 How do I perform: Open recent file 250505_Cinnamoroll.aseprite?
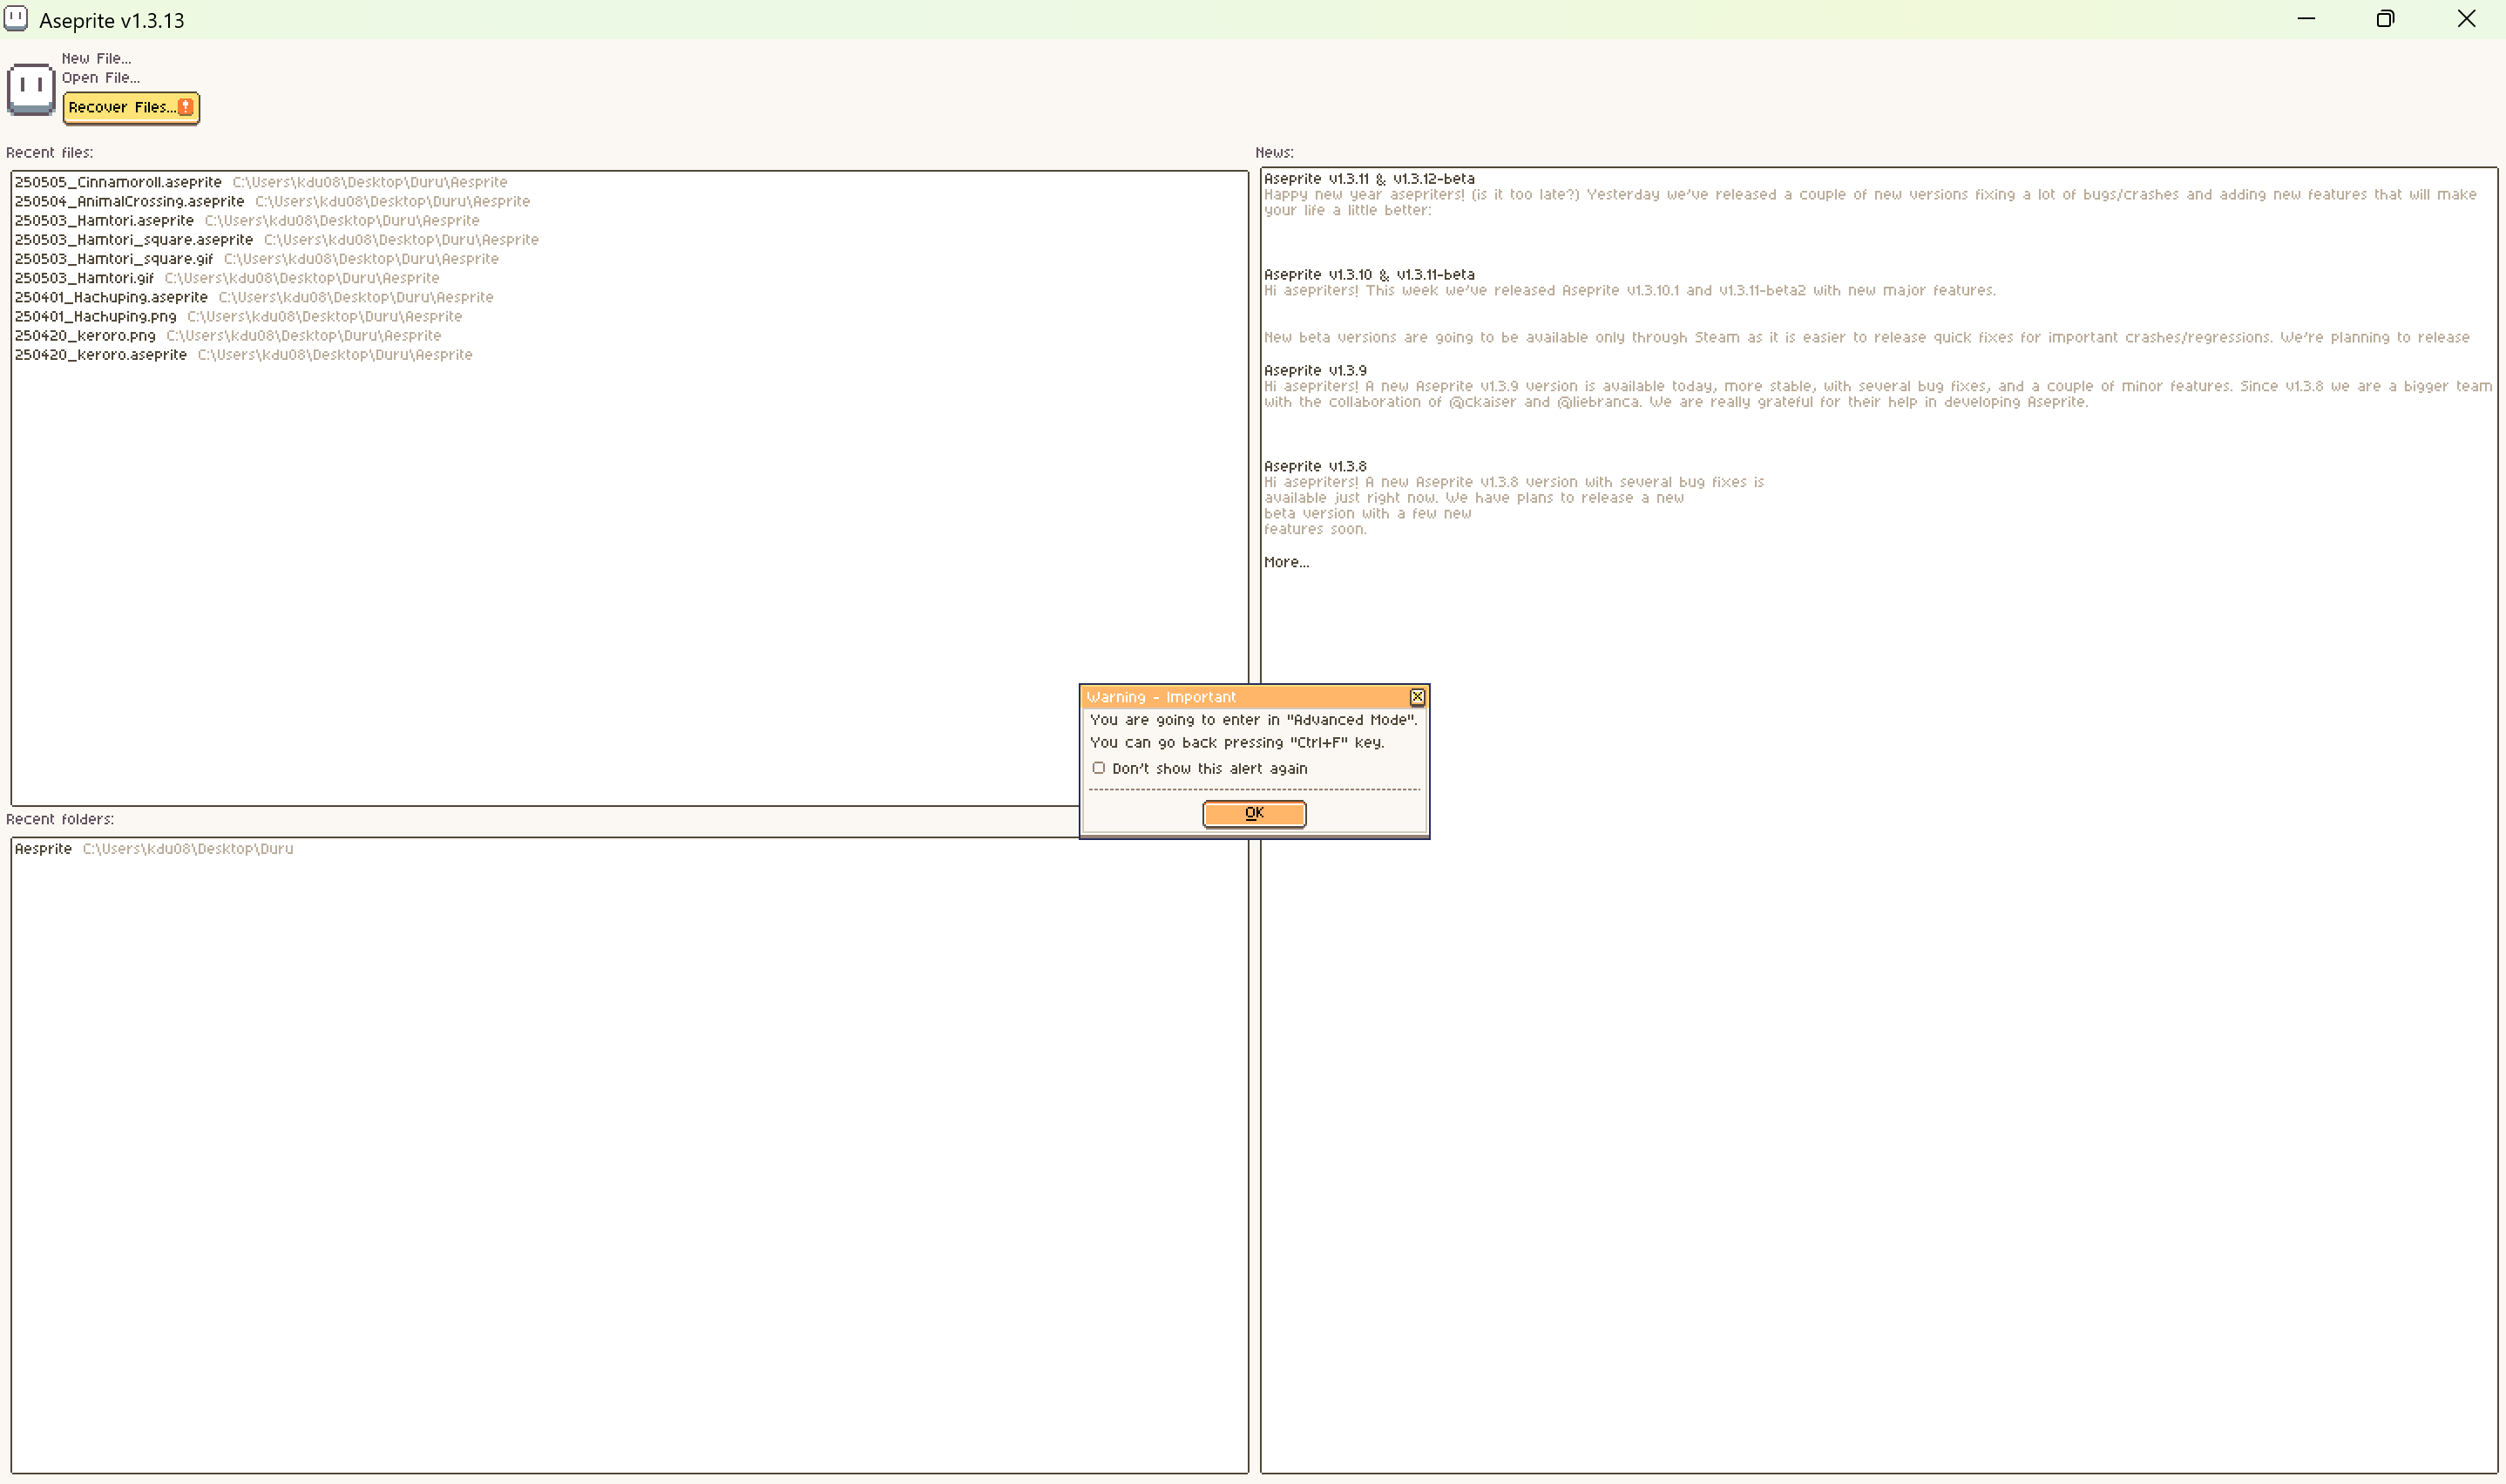pyautogui.click(x=118, y=182)
